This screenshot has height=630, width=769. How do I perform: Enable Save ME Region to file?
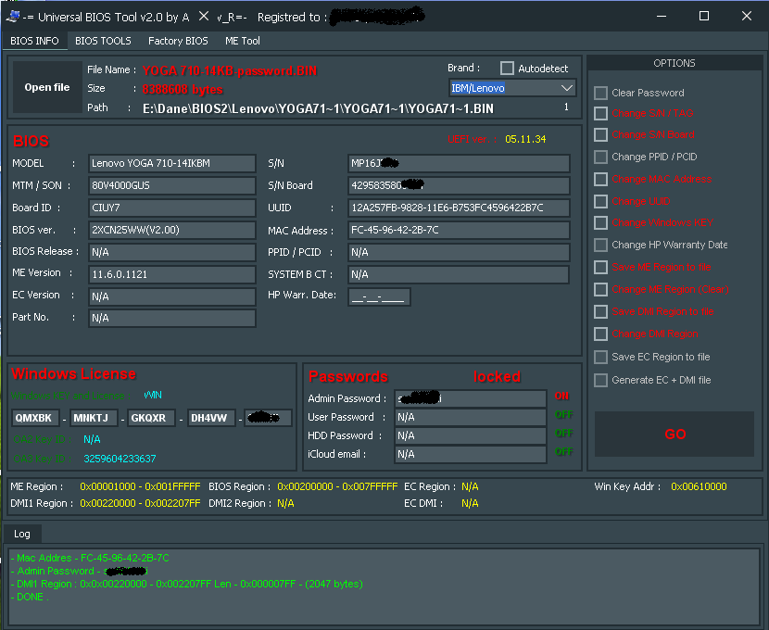[x=600, y=267]
